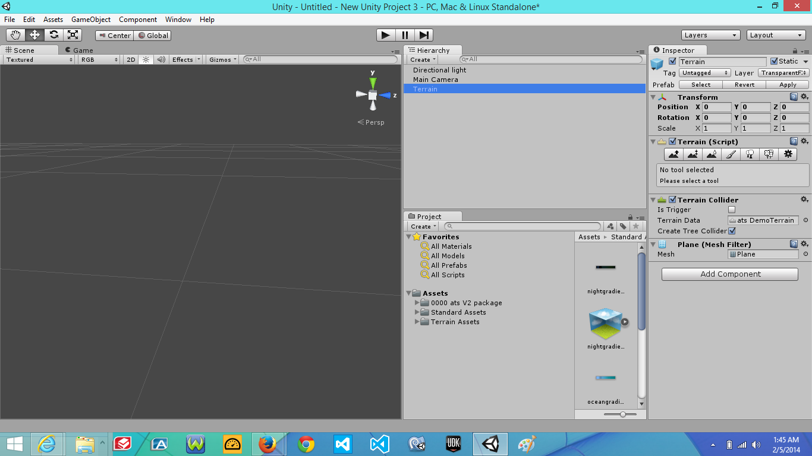Choose the Paint Height terrain tool
The height and width of the screenshot is (456, 812).
pyautogui.click(x=693, y=154)
